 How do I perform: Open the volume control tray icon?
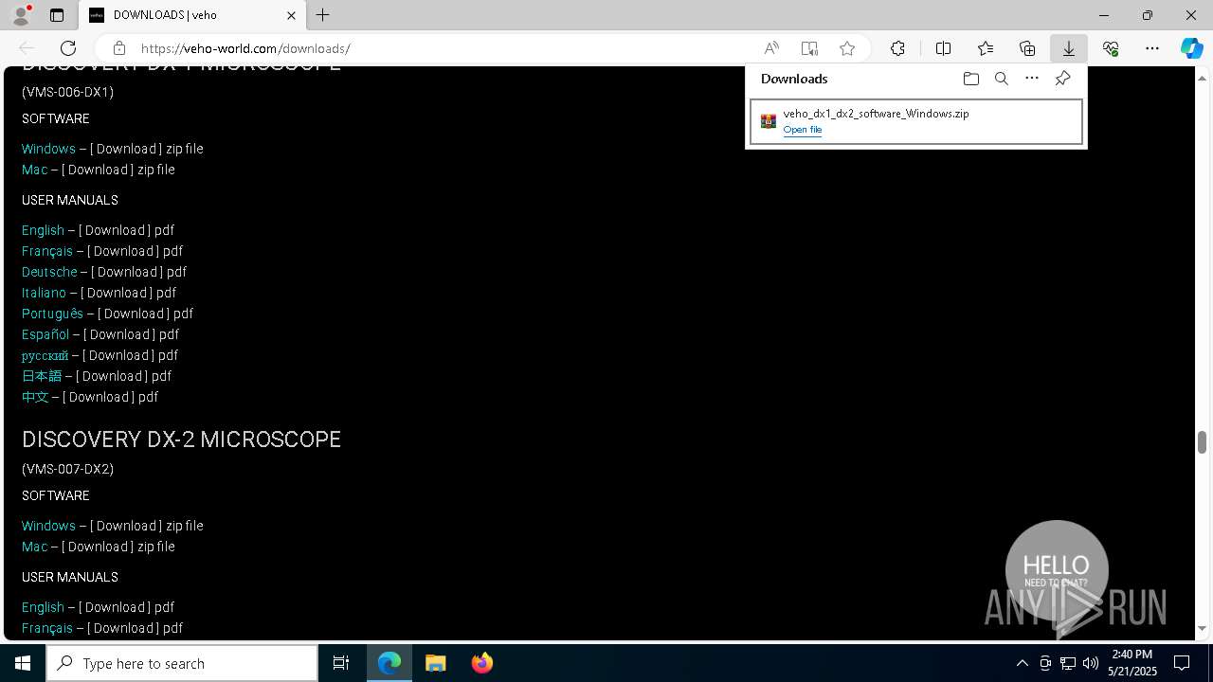[x=1091, y=663]
